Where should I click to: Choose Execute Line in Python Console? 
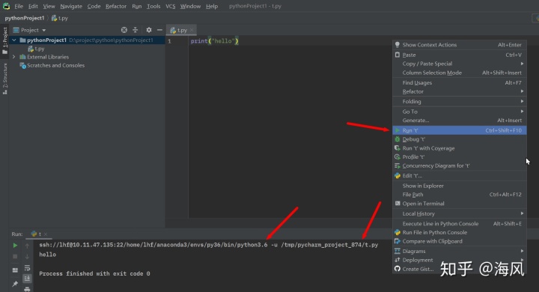[459, 224]
